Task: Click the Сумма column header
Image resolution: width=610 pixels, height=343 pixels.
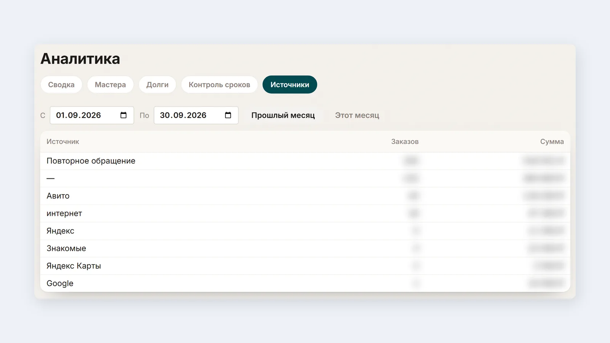Action: coord(552,141)
